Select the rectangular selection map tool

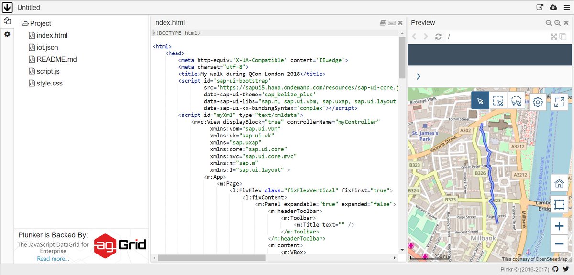pyautogui.click(x=498, y=101)
